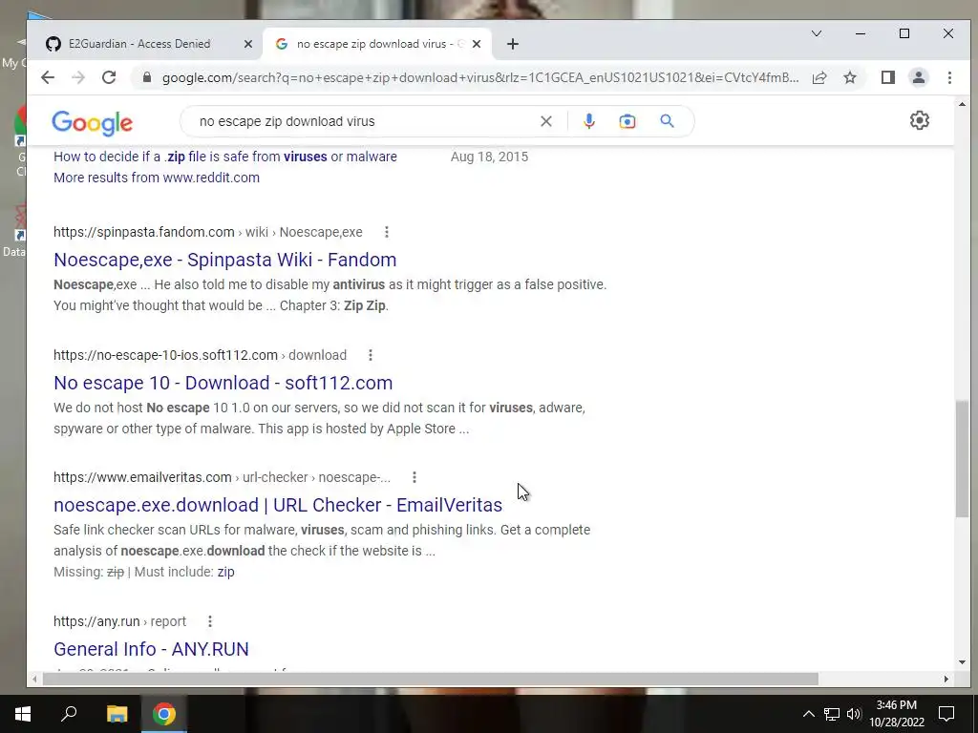Click the www.emailveritas.com URL breadcrumb
This screenshot has height=733, width=978.
coord(222,477)
